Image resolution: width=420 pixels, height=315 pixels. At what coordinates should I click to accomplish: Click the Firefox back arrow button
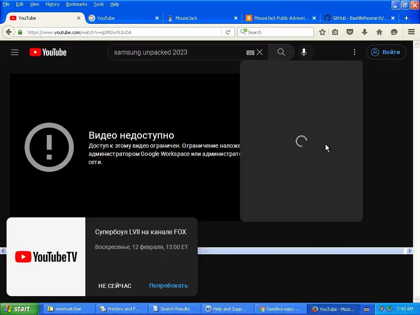pos(9,32)
